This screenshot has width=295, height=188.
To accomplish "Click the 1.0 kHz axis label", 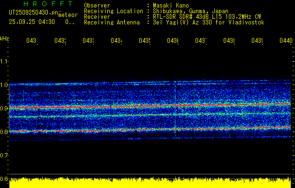I will pyautogui.click(x=3, y=85).
